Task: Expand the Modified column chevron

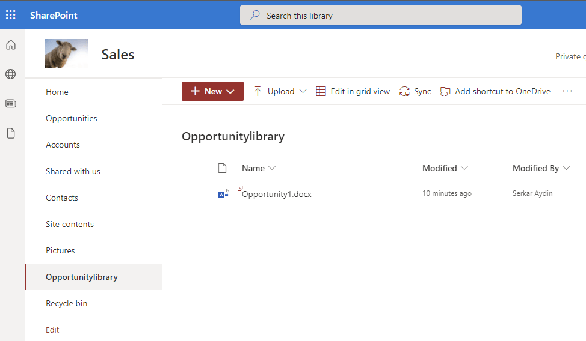Action: (464, 168)
